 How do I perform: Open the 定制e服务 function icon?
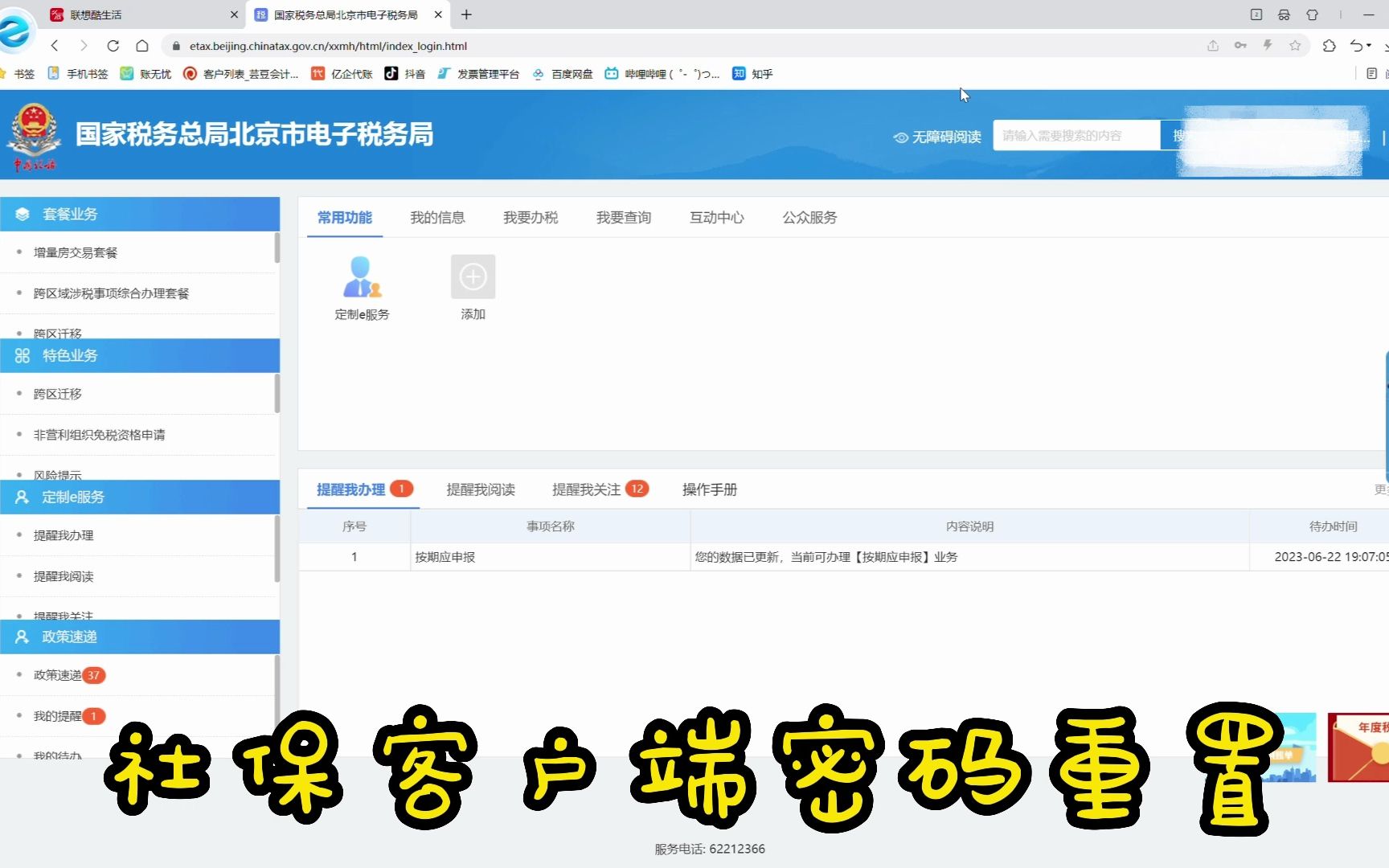(x=362, y=288)
